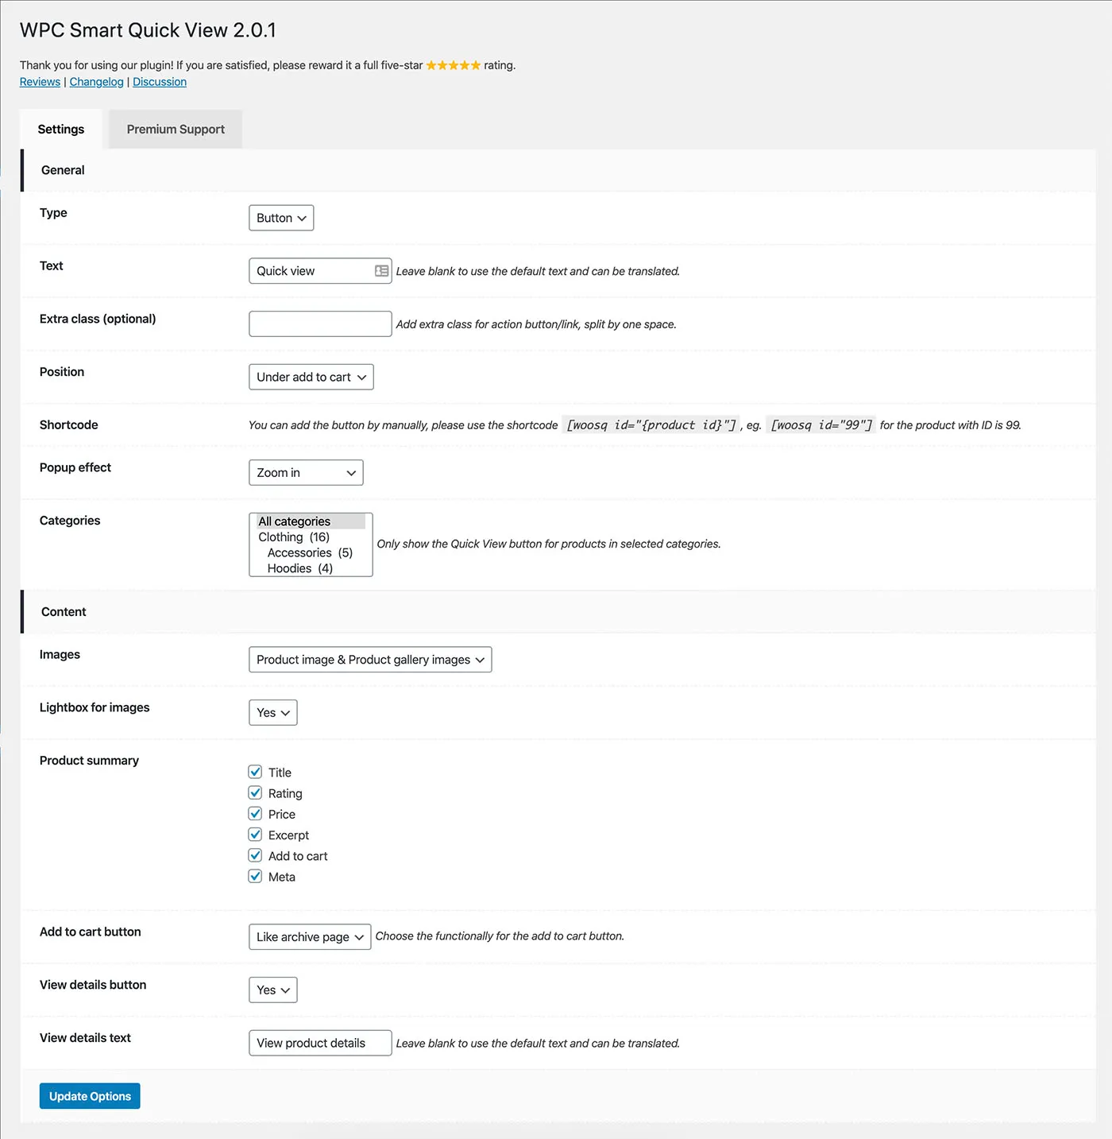Open the View details button dropdown
This screenshot has width=1112, height=1139.
tap(273, 990)
